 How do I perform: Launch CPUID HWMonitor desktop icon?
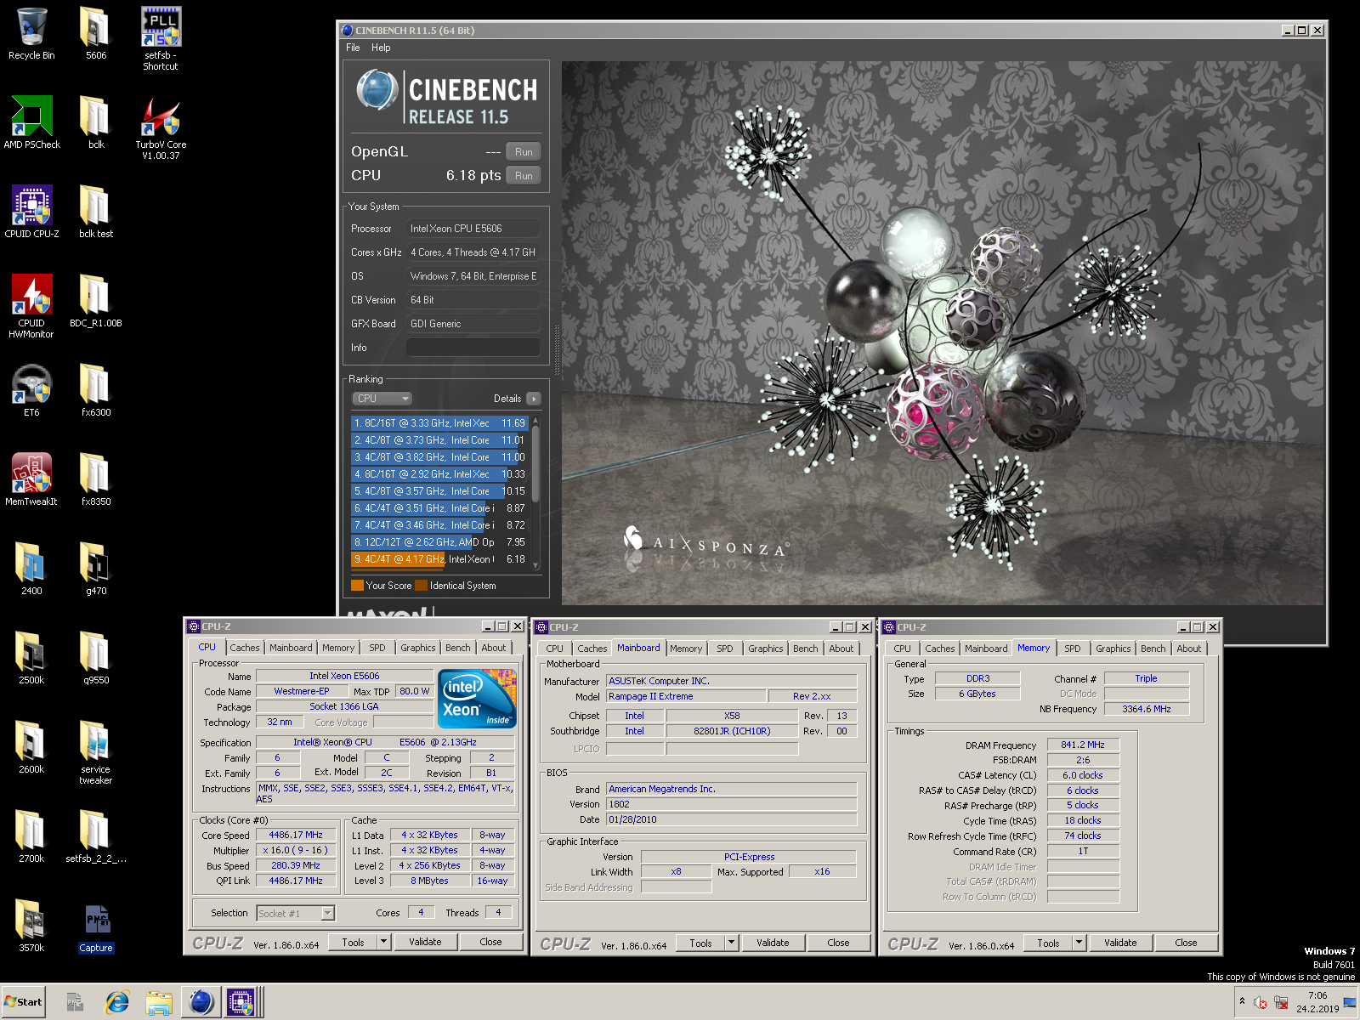pos(31,306)
